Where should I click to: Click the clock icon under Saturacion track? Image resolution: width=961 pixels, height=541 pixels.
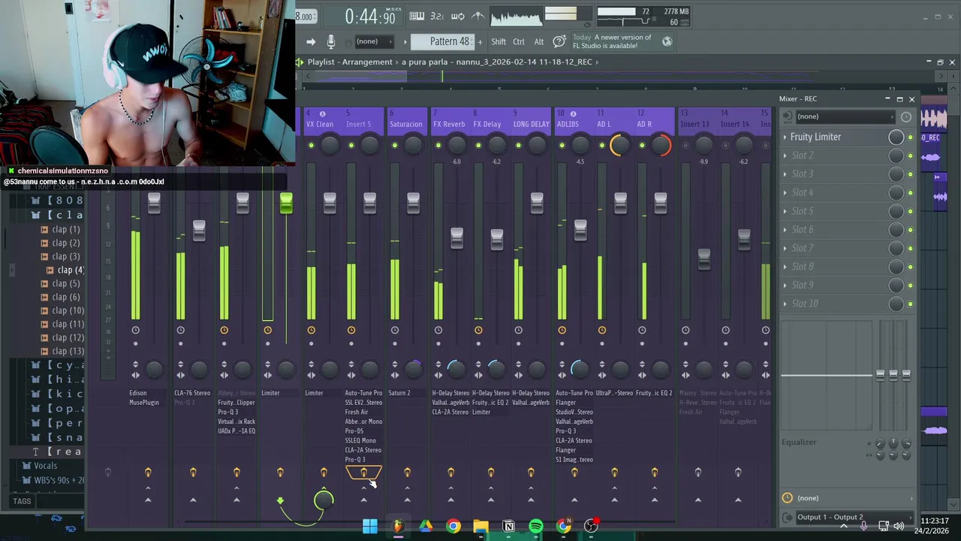click(x=394, y=330)
